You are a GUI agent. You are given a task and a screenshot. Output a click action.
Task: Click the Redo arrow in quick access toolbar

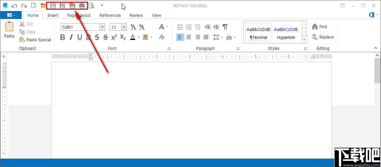click(24, 6)
